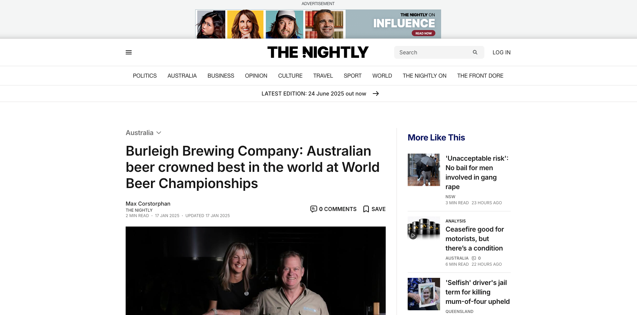Go to the Culture section

coord(290,76)
